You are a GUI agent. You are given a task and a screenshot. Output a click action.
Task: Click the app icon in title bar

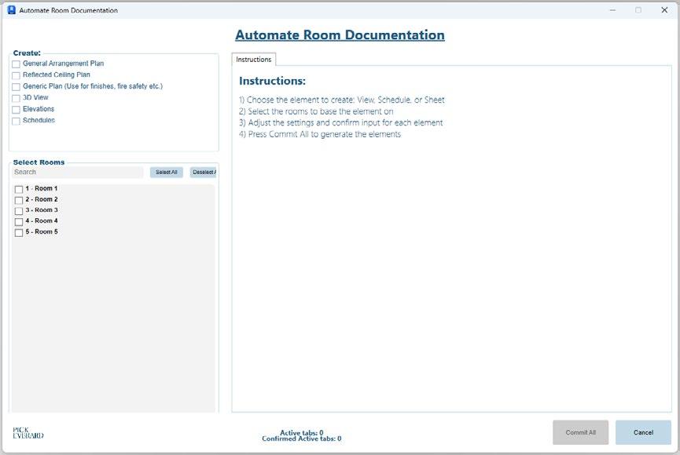pos(12,10)
